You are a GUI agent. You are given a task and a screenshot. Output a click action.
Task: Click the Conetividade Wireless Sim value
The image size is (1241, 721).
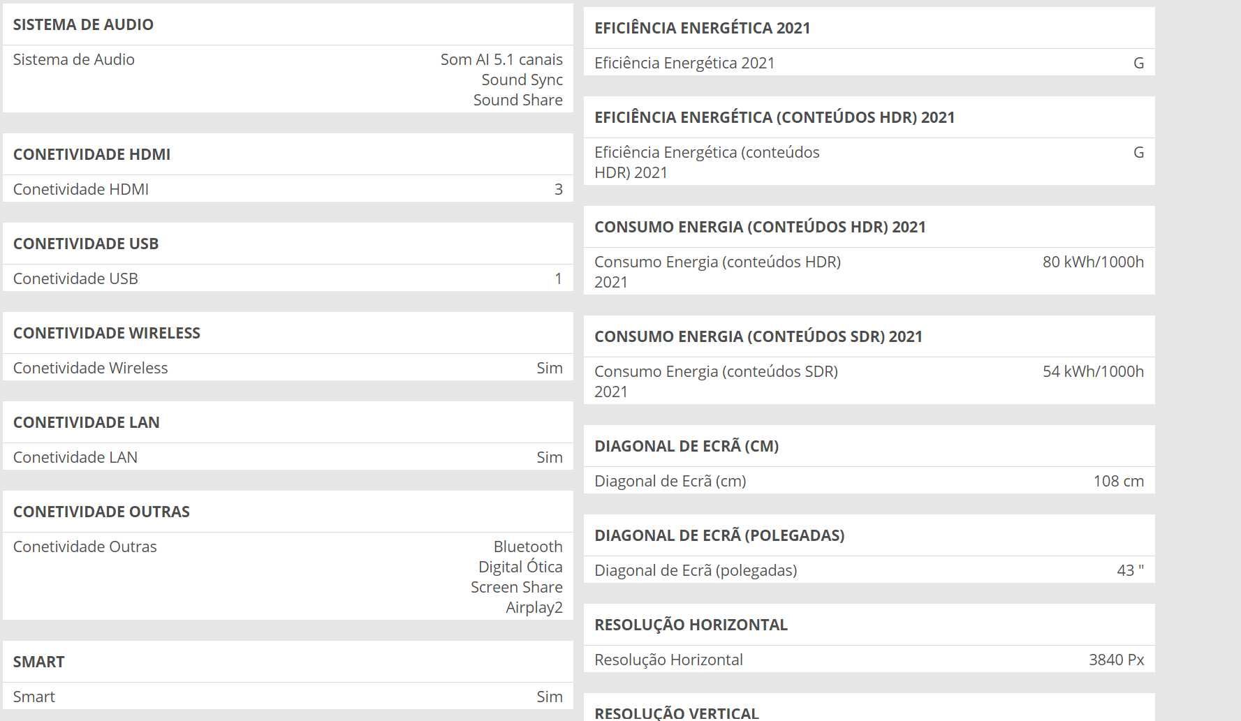click(549, 368)
